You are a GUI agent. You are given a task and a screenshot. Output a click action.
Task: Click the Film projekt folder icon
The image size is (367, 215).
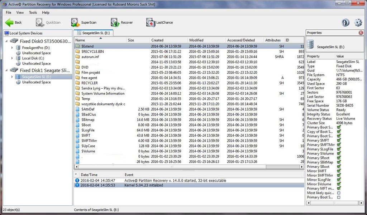[x=77, y=73]
